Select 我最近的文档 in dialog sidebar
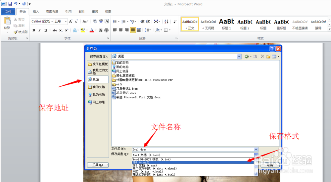The width and height of the screenshot is (331, 182). pos(98,71)
